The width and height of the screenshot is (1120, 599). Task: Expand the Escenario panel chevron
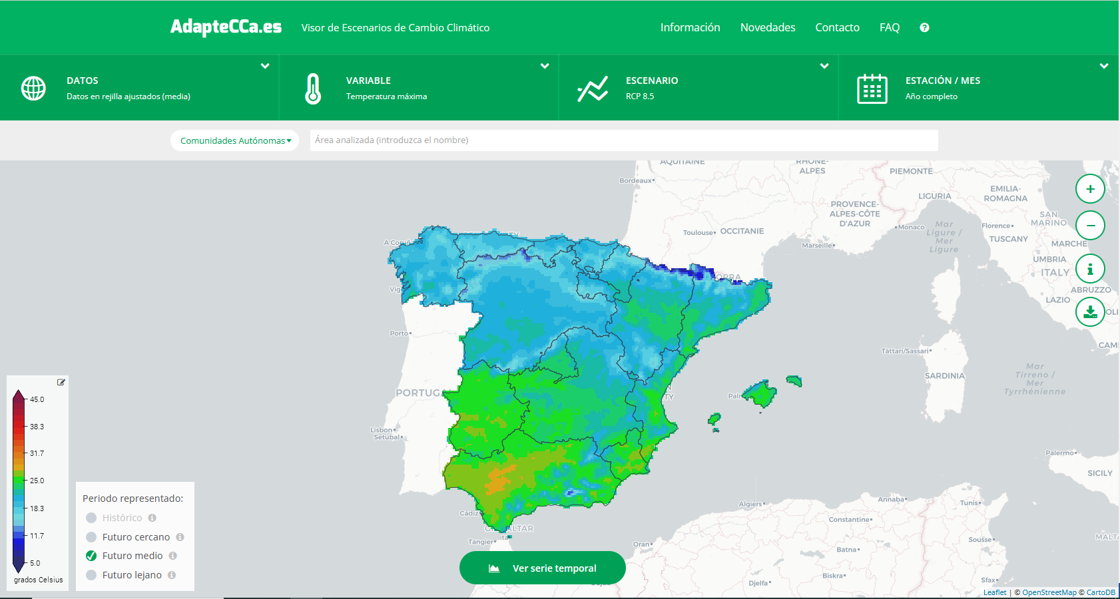click(824, 66)
